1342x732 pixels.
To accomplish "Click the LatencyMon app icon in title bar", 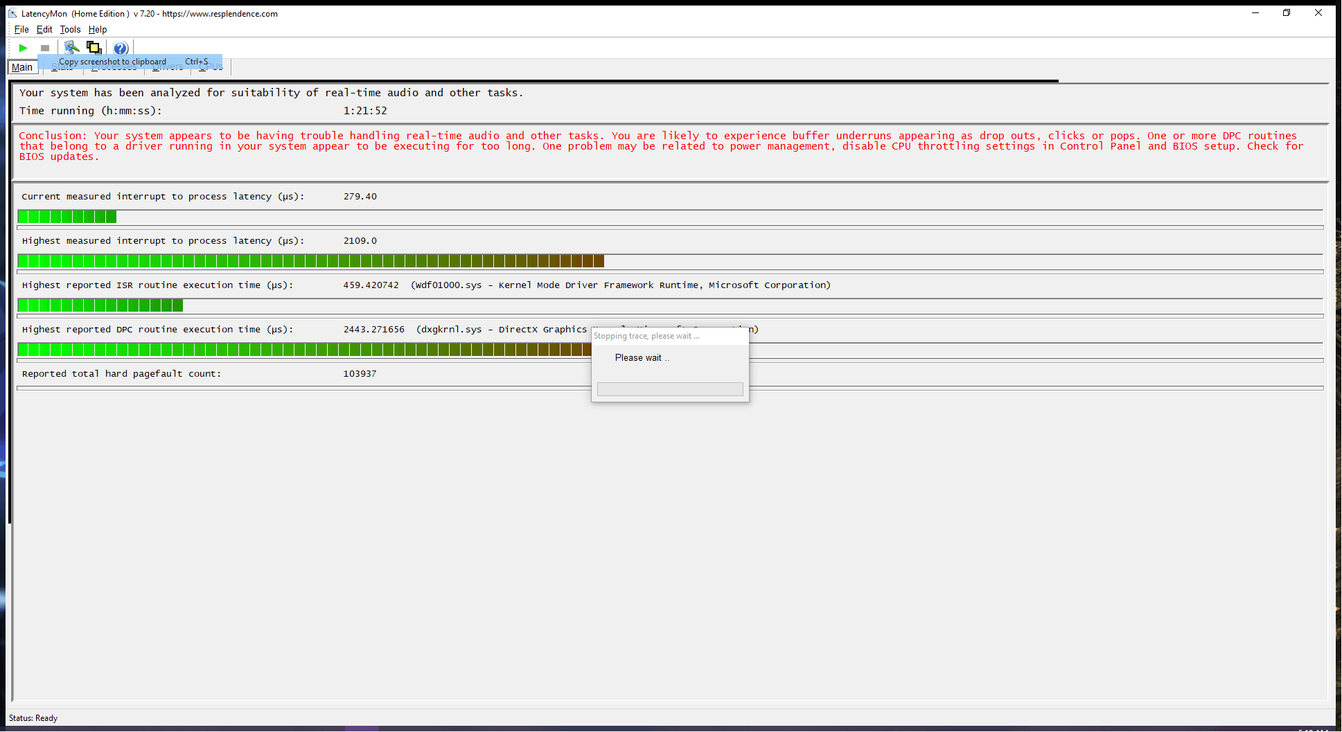I will pos(12,13).
